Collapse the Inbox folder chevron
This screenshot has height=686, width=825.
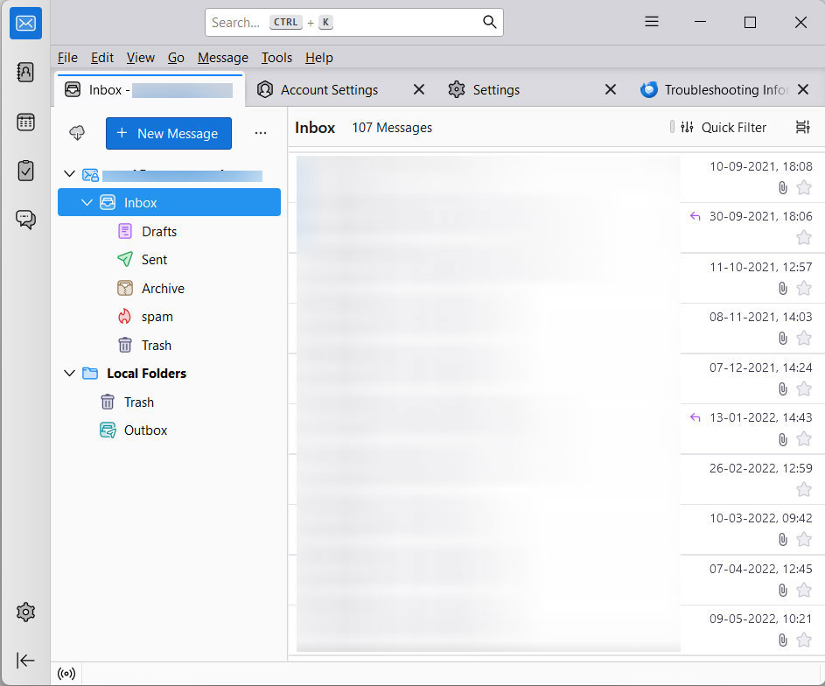coord(87,201)
